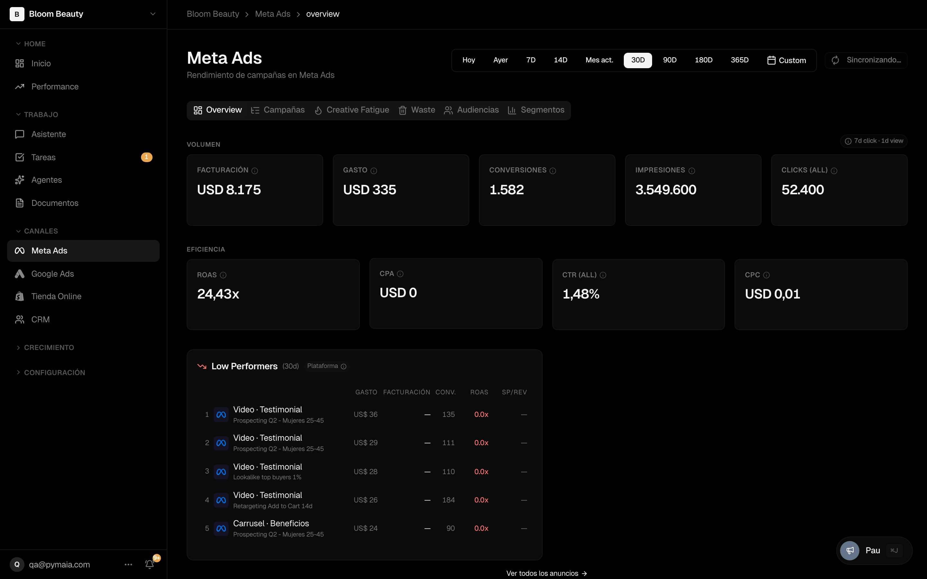The height and width of the screenshot is (579, 927).
Task: Select the 365D date range
Action: [x=740, y=60]
